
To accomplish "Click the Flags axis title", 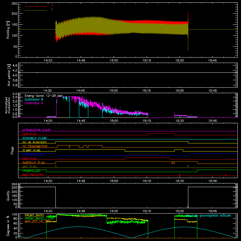I will click(12, 150).
